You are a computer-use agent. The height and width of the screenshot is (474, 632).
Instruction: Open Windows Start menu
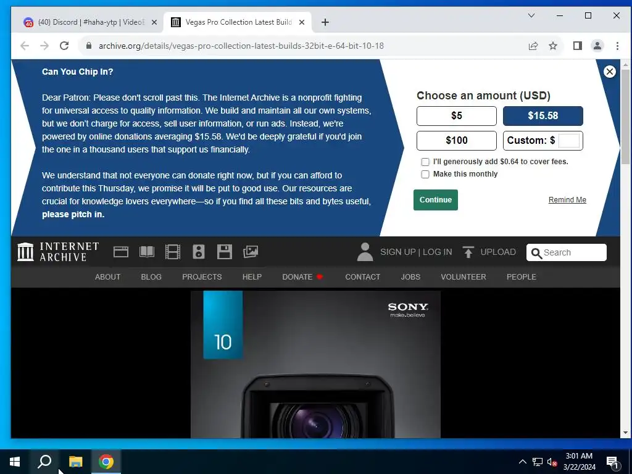[x=15, y=462]
